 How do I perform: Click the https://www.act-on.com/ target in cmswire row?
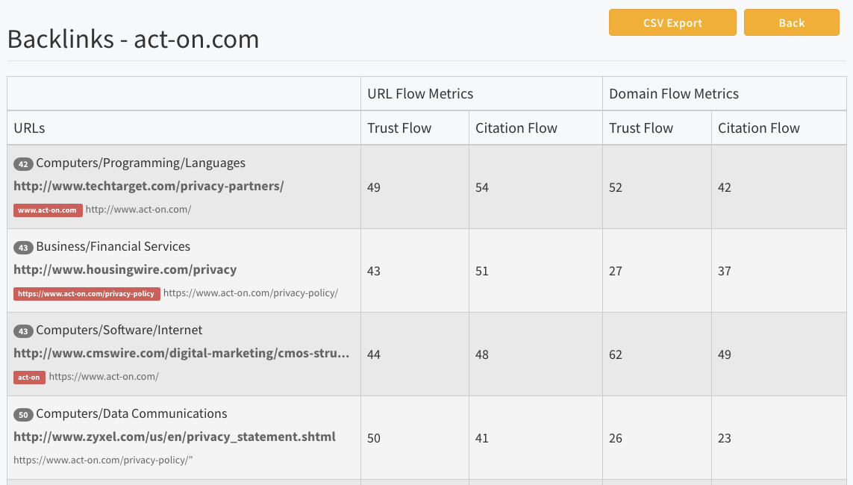click(104, 376)
